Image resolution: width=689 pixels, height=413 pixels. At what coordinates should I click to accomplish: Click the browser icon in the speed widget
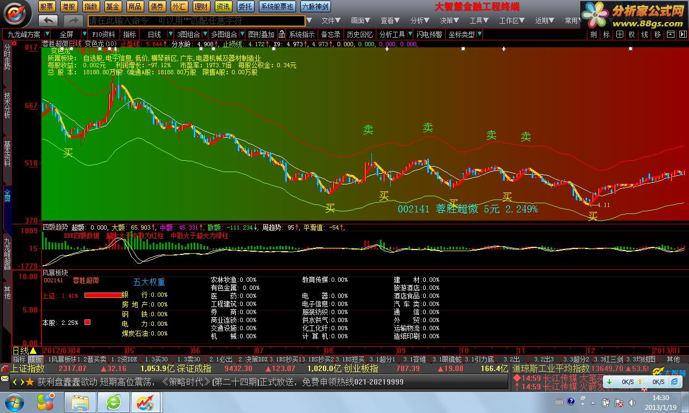(674, 381)
